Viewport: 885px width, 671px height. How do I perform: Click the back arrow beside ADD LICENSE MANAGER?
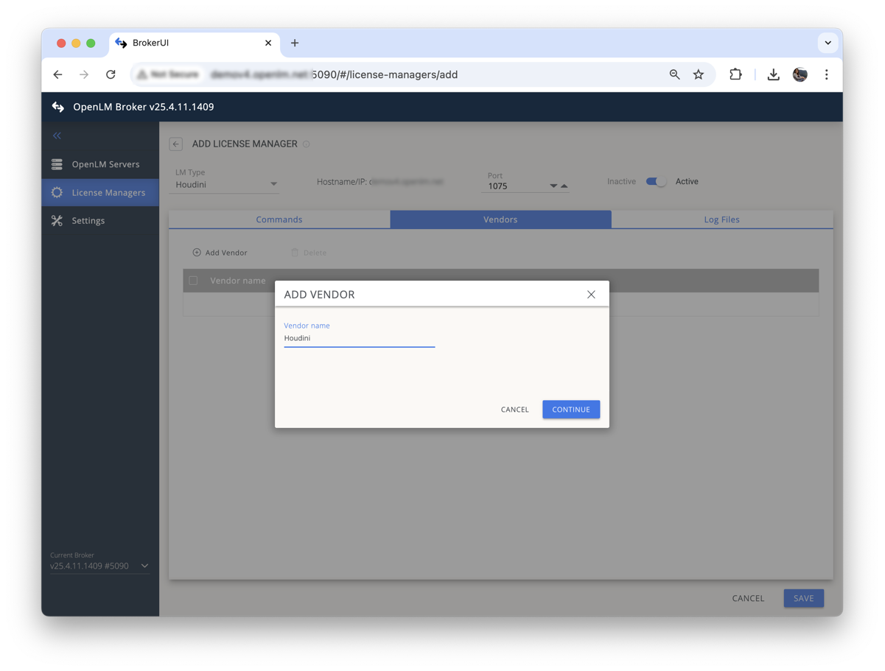pyautogui.click(x=175, y=144)
